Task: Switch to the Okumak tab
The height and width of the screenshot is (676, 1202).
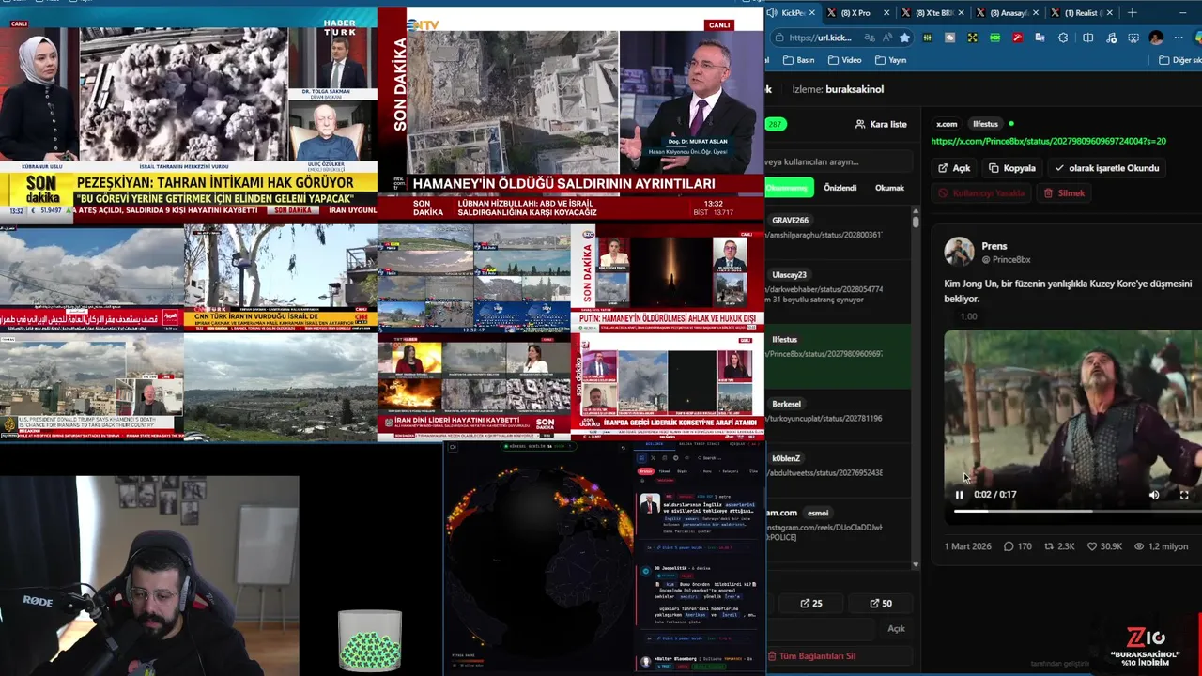Action: 889,188
